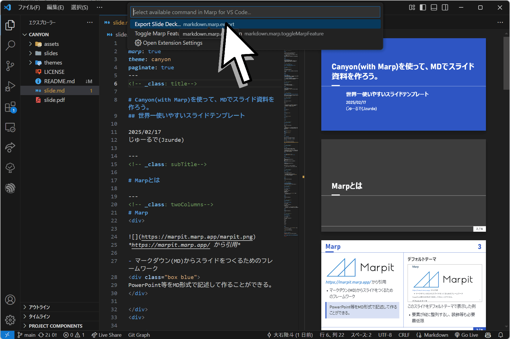Viewport: 510px width, 339px height.
Task: Focus the Marp command search field
Action: point(255,12)
